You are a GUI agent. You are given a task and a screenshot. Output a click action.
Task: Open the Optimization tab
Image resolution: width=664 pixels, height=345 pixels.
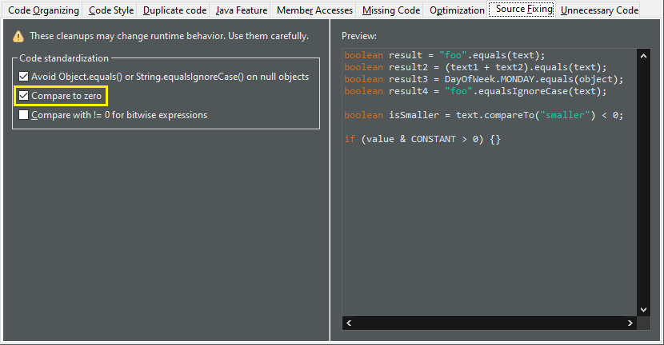[x=457, y=10]
